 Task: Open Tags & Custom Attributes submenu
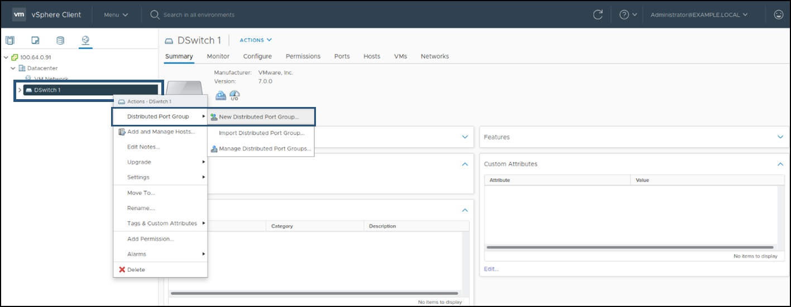(x=160, y=223)
